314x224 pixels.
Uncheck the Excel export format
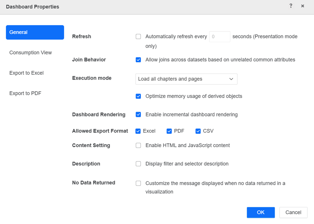click(138, 131)
